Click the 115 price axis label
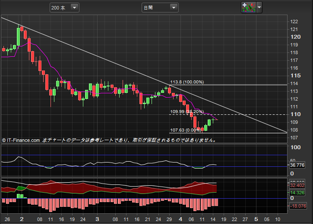Screen dimensions: 313x224 coord(295,76)
